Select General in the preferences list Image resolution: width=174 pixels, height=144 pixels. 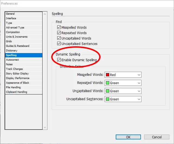pos(11,14)
